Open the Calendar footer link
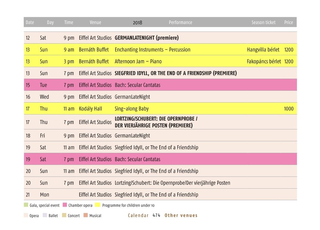This screenshot has width=320, height=230. click(138, 215)
